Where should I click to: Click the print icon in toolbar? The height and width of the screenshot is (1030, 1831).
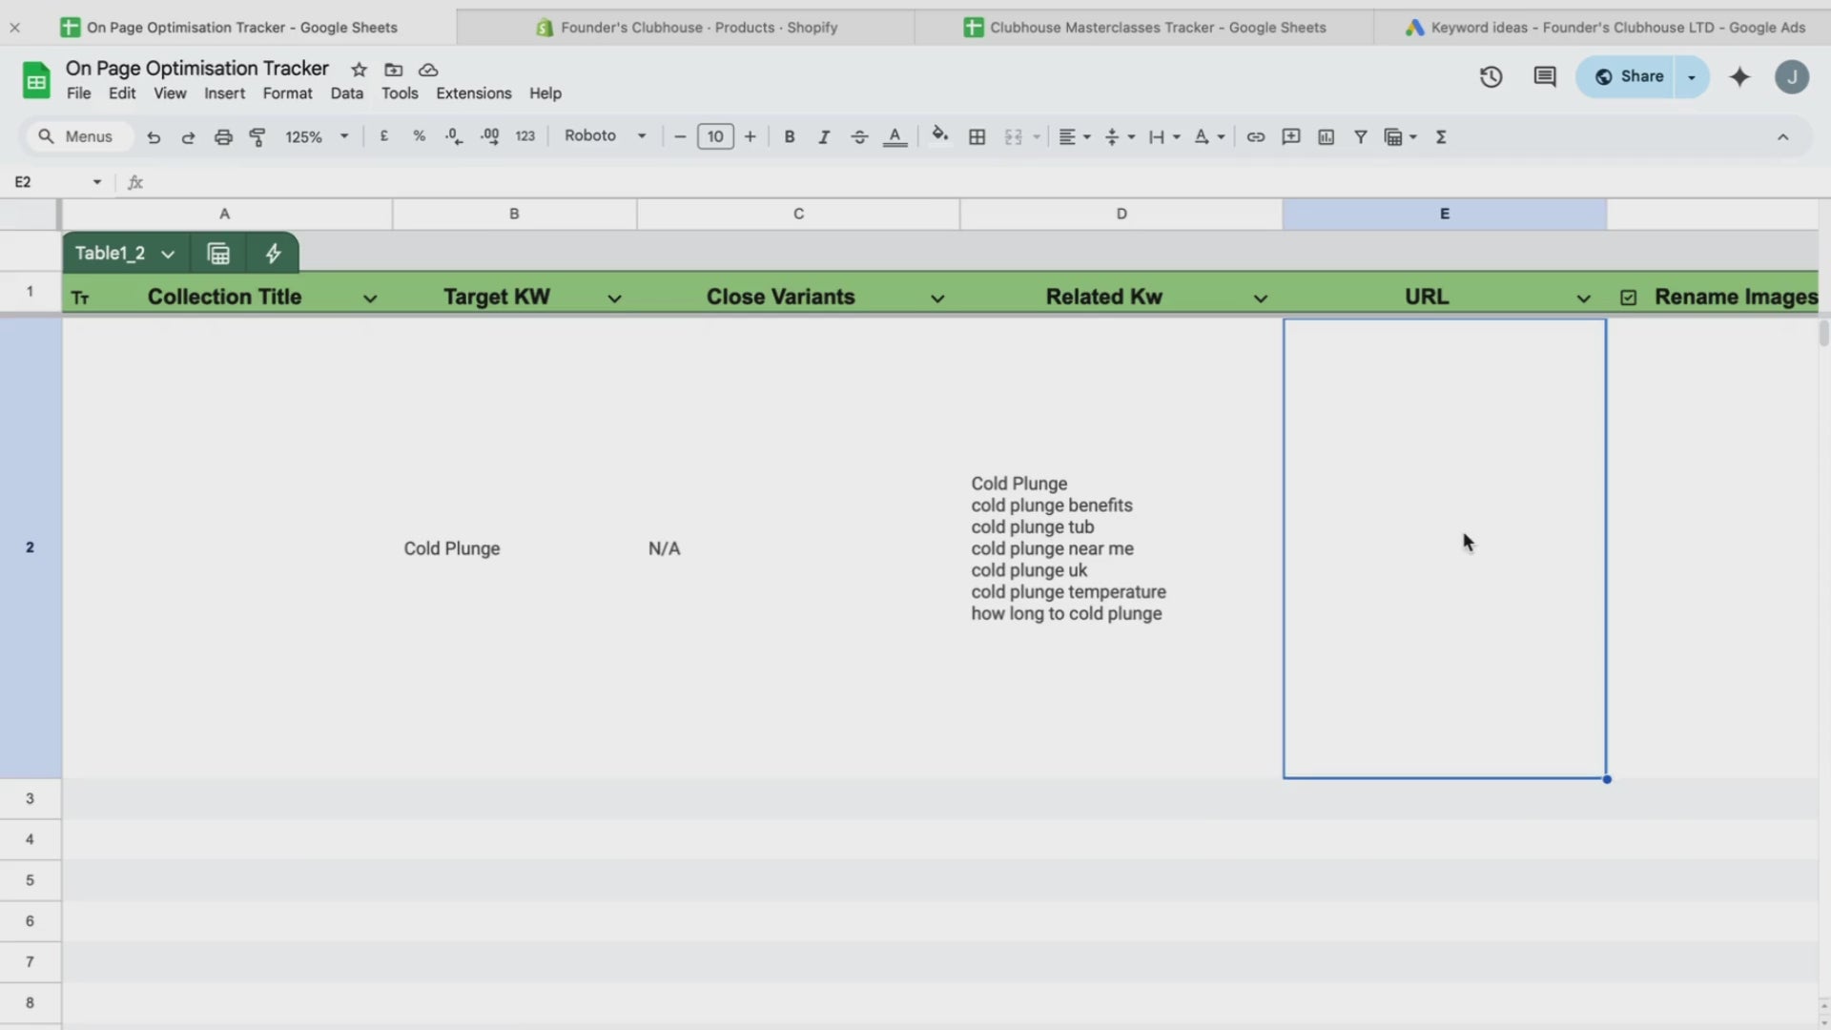tap(223, 137)
